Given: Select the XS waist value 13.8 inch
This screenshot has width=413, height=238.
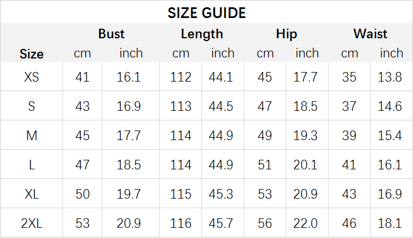Looking at the screenshot, I should 390,77.
